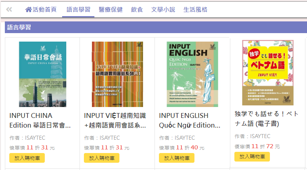The image size is (307, 170).
Task: Open the 独学でも話せる！ベトナム語 title link
Action: [267, 119]
